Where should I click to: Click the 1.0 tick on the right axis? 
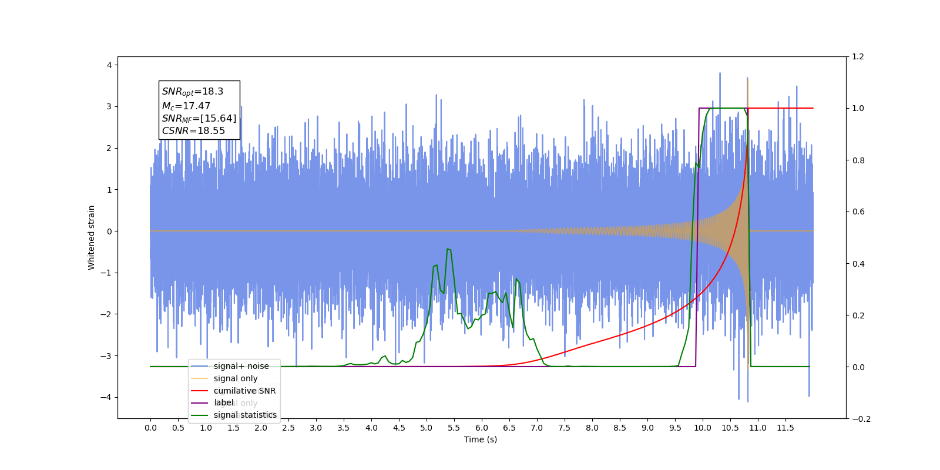[858, 109]
